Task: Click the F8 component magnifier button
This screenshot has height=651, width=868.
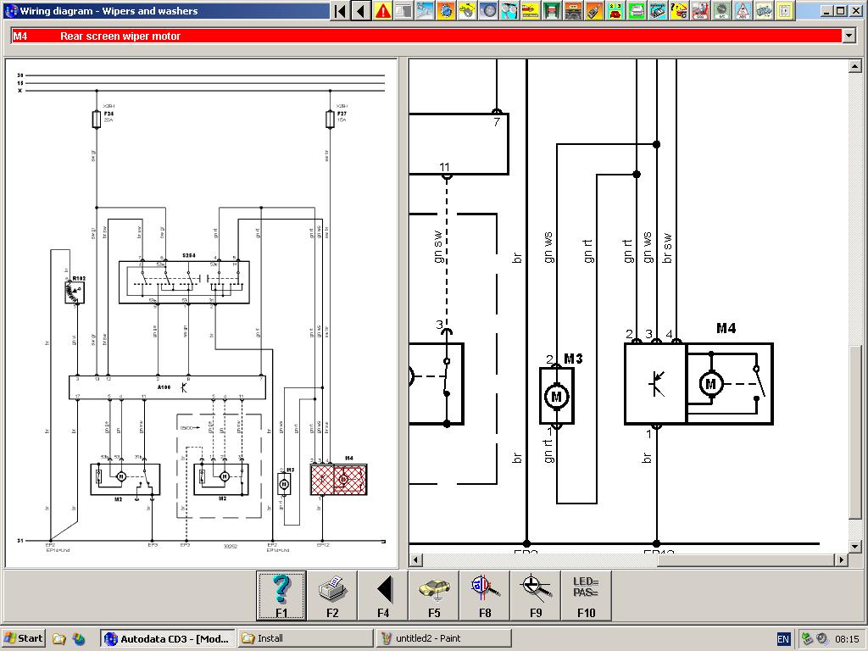Action: point(485,595)
